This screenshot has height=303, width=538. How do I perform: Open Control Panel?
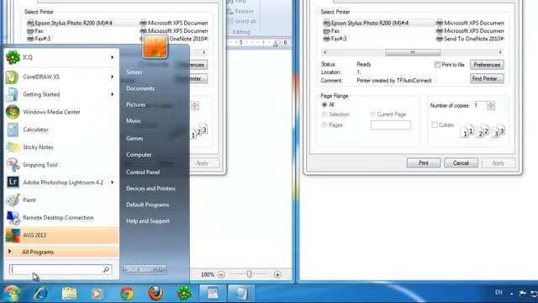[143, 172]
